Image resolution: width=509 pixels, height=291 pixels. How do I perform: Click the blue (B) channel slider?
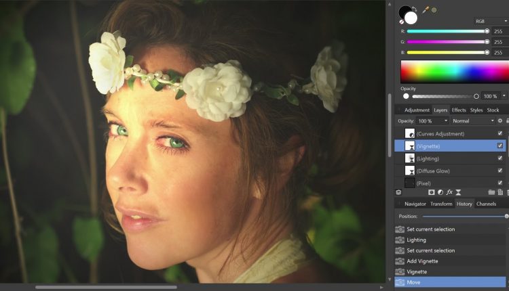[448, 52]
